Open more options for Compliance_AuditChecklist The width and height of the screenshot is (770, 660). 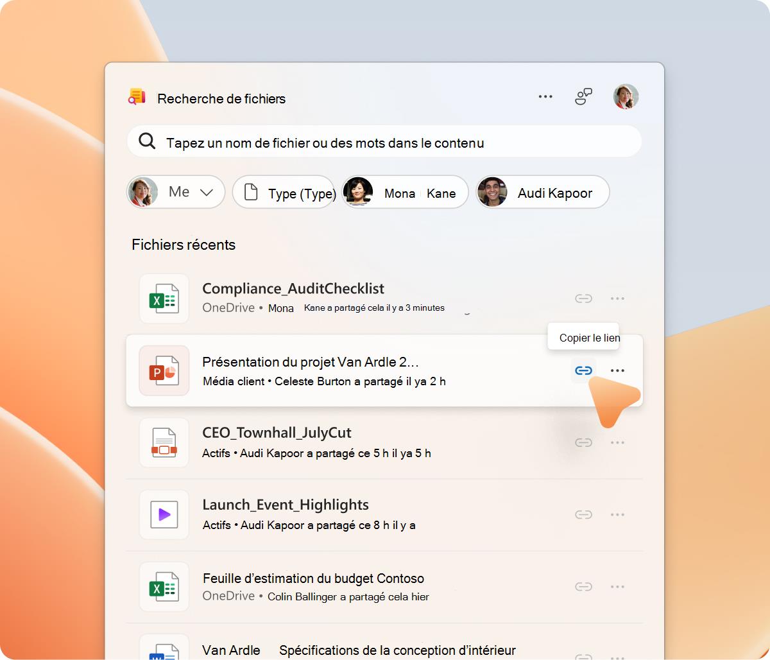tap(617, 299)
